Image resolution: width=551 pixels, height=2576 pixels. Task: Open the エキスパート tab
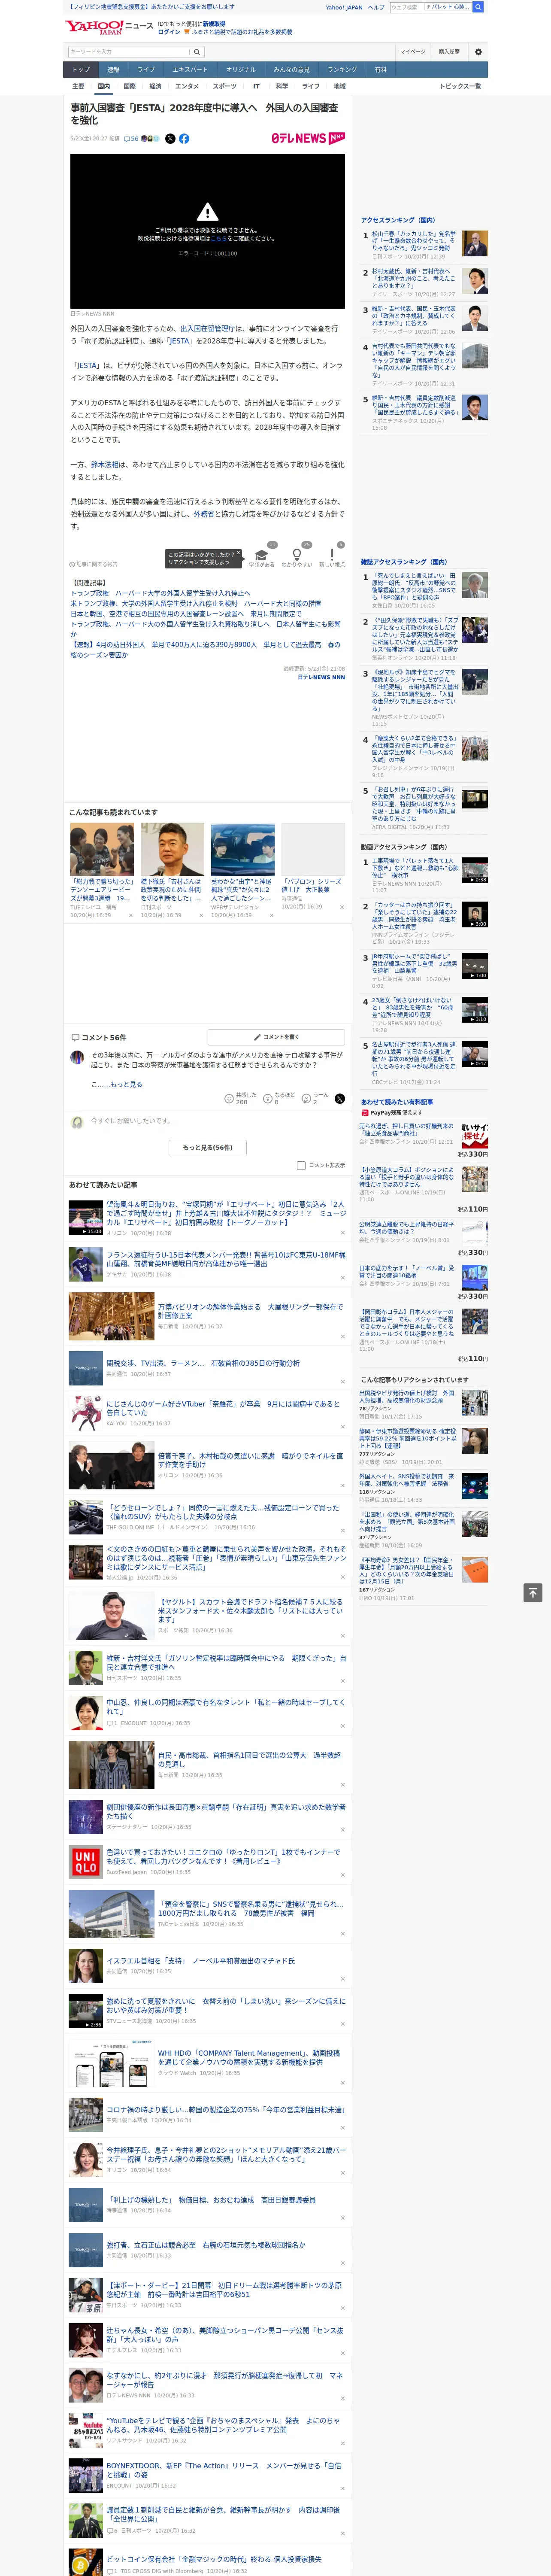click(x=190, y=70)
